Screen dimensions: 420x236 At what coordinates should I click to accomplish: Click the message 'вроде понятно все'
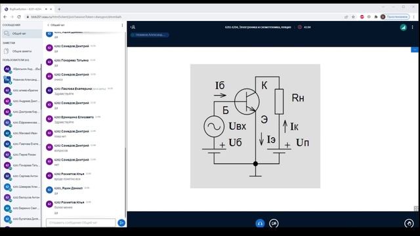pos(67,179)
